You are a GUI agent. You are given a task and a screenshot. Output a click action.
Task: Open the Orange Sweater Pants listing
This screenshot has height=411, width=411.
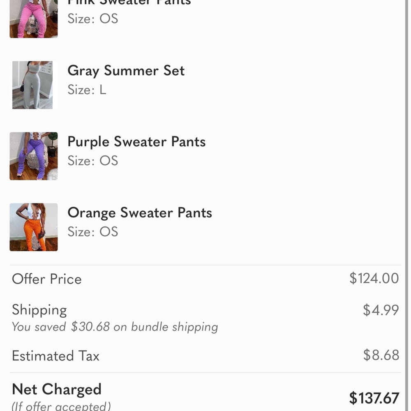coord(139,212)
